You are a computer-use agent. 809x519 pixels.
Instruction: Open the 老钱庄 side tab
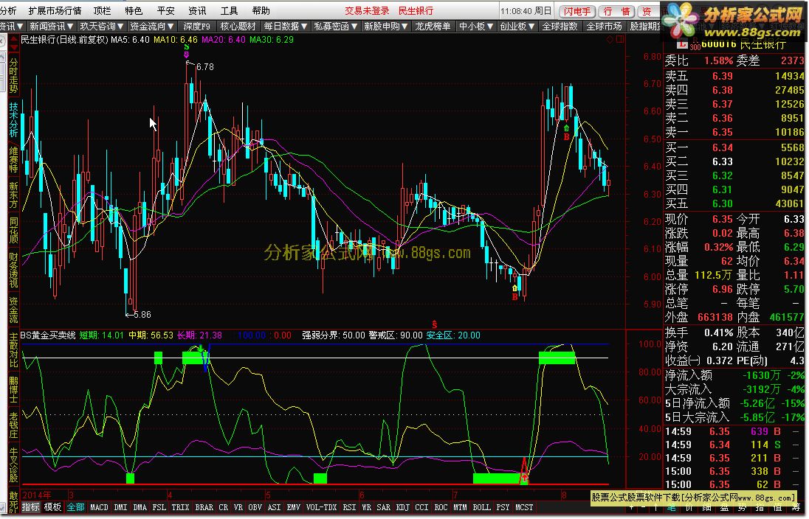click(x=13, y=425)
